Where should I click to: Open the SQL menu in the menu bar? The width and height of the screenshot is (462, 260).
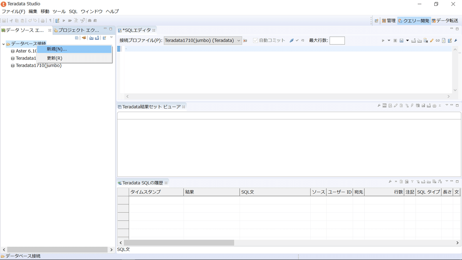pos(73,12)
